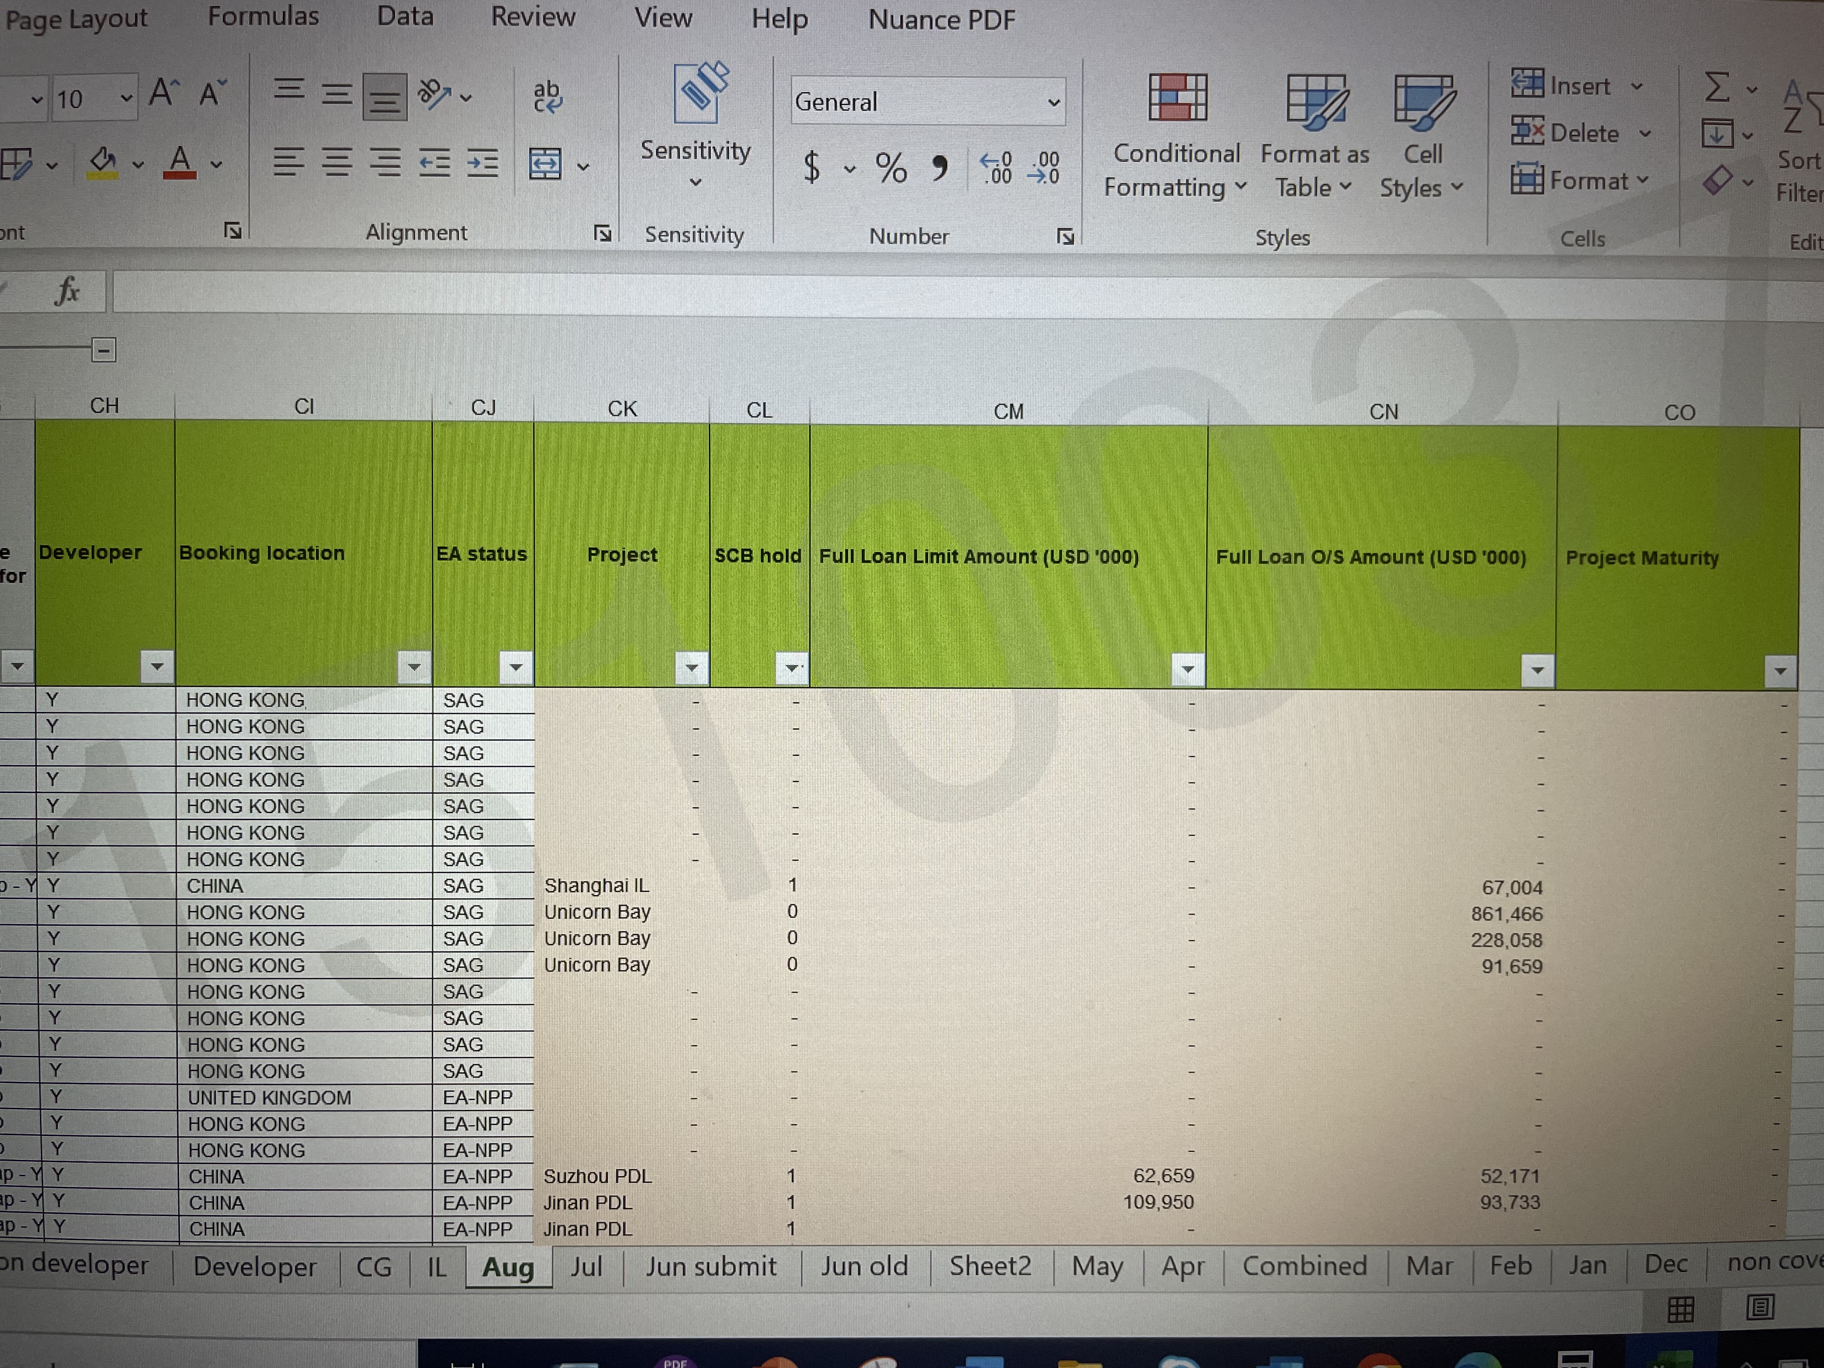1824x1368 pixels.
Task: Click the Merge & Center icon
Action: pyautogui.click(x=545, y=164)
